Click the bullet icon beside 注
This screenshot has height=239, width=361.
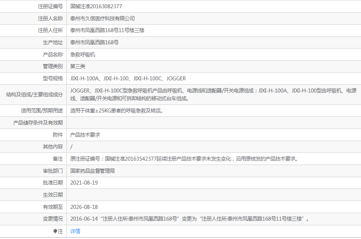tap(55, 231)
